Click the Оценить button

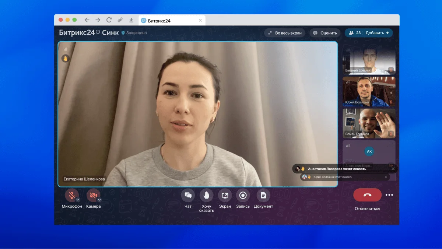(x=325, y=33)
